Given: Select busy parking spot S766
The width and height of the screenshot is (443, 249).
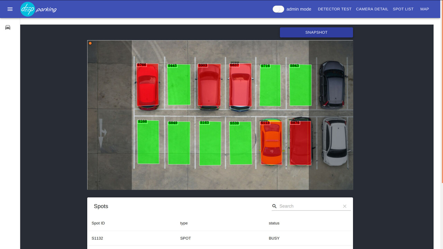Looking at the screenshot, I should click(x=147, y=85).
